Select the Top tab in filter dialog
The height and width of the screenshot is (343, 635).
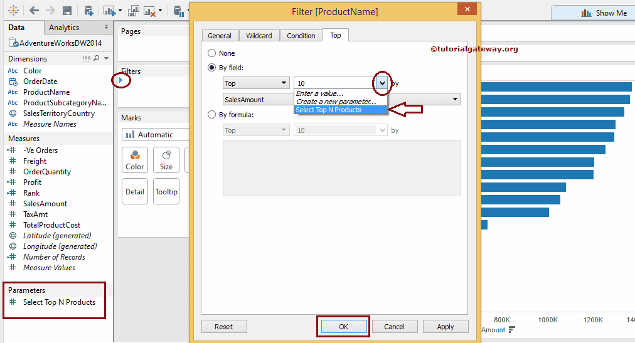point(335,35)
